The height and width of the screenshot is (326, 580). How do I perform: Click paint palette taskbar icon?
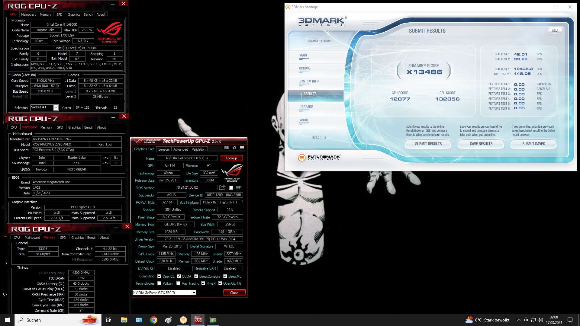pyautogui.click(x=169, y=320)
